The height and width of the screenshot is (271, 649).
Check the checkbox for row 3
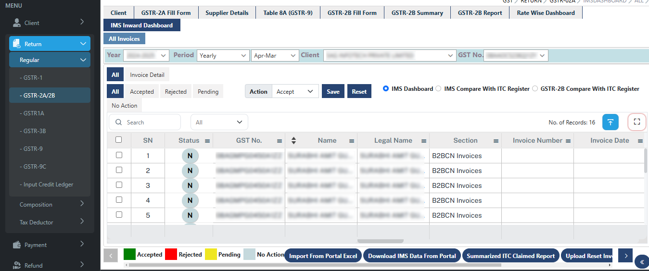click(x=119, y=185)
